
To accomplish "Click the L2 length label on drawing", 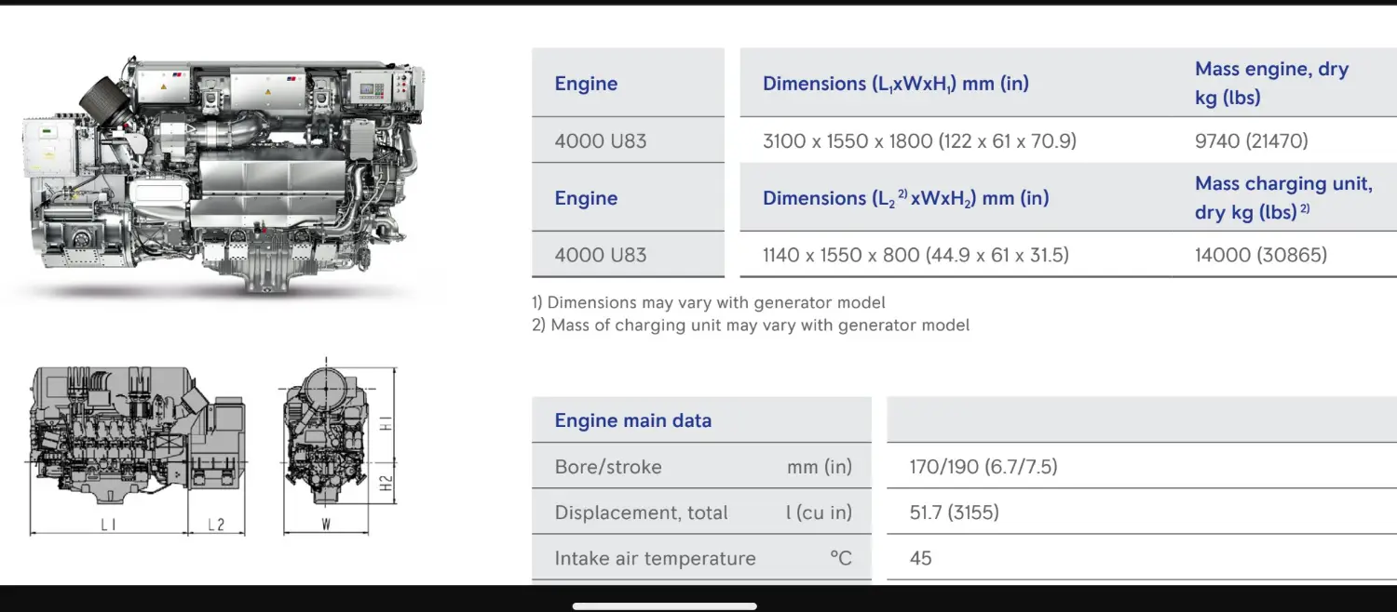I will 216,525.
